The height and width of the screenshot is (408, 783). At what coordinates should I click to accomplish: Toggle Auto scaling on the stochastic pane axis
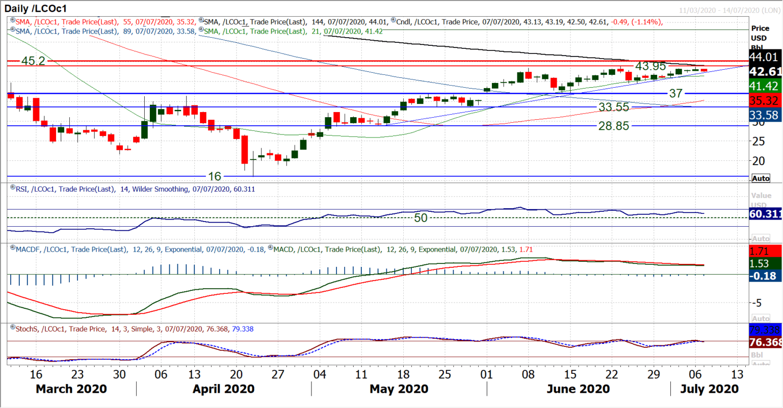pos(761,363)
